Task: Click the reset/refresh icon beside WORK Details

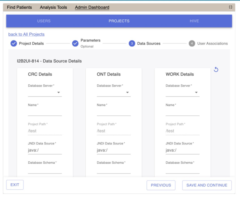Action: pos(216,70)
